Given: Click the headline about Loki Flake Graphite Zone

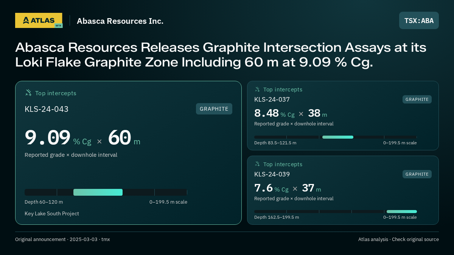Looking at the screenshot, I should pos(221,55).
